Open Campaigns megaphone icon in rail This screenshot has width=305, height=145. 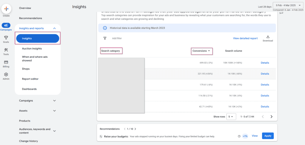click(6, 25)
